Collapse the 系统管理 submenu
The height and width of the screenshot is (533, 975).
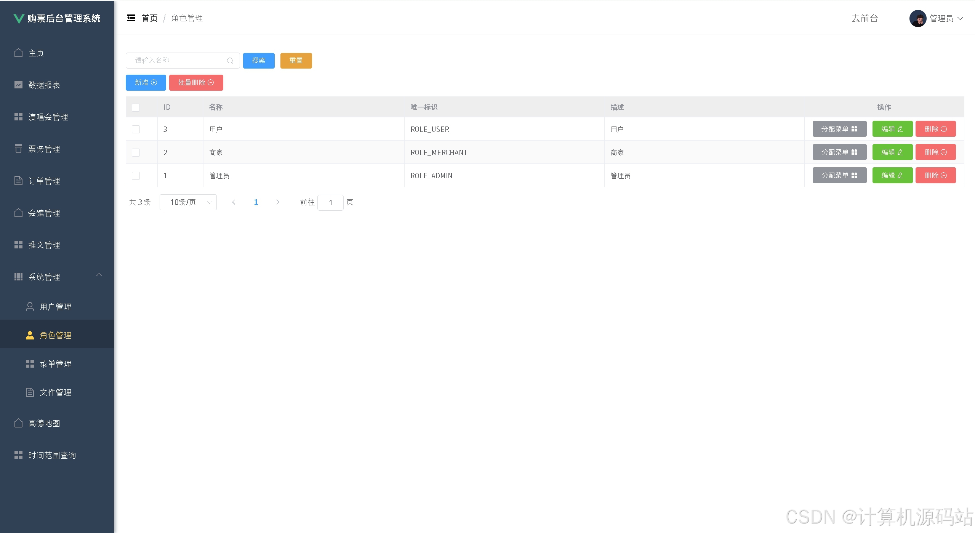point(57,277)
